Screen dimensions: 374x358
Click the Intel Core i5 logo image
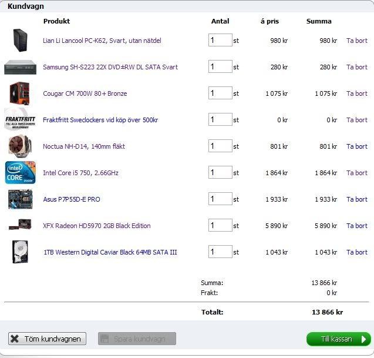[x=21, y=172]
